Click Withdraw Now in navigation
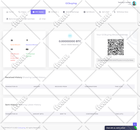The width and height of the screenshot is (140, 130). [121, 12]
